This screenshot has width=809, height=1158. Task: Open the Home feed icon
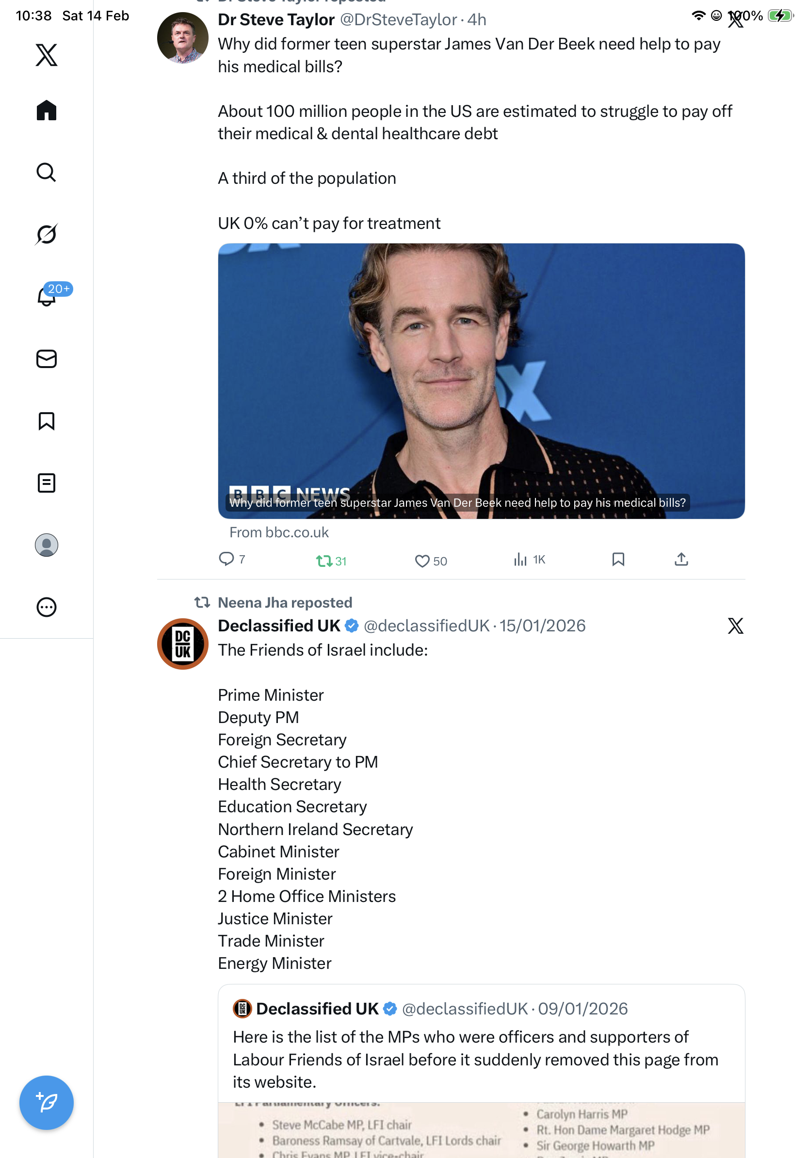tap(47, 110)
